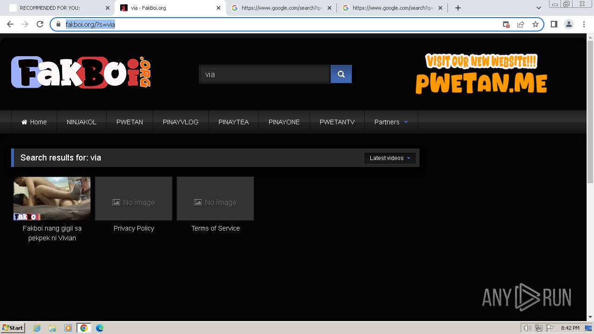Image resolution: width=594 pixels, height=334 pixels.
Task: Bookmark this page with the star icon
Action: point(535,24)
